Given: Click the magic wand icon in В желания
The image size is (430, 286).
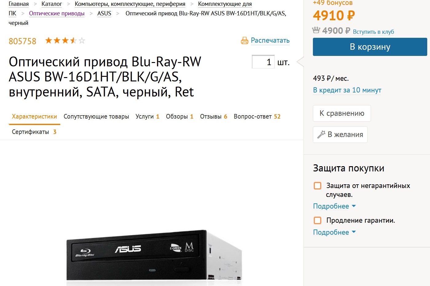Looking at the screenshot, I should tap(321, 134).
